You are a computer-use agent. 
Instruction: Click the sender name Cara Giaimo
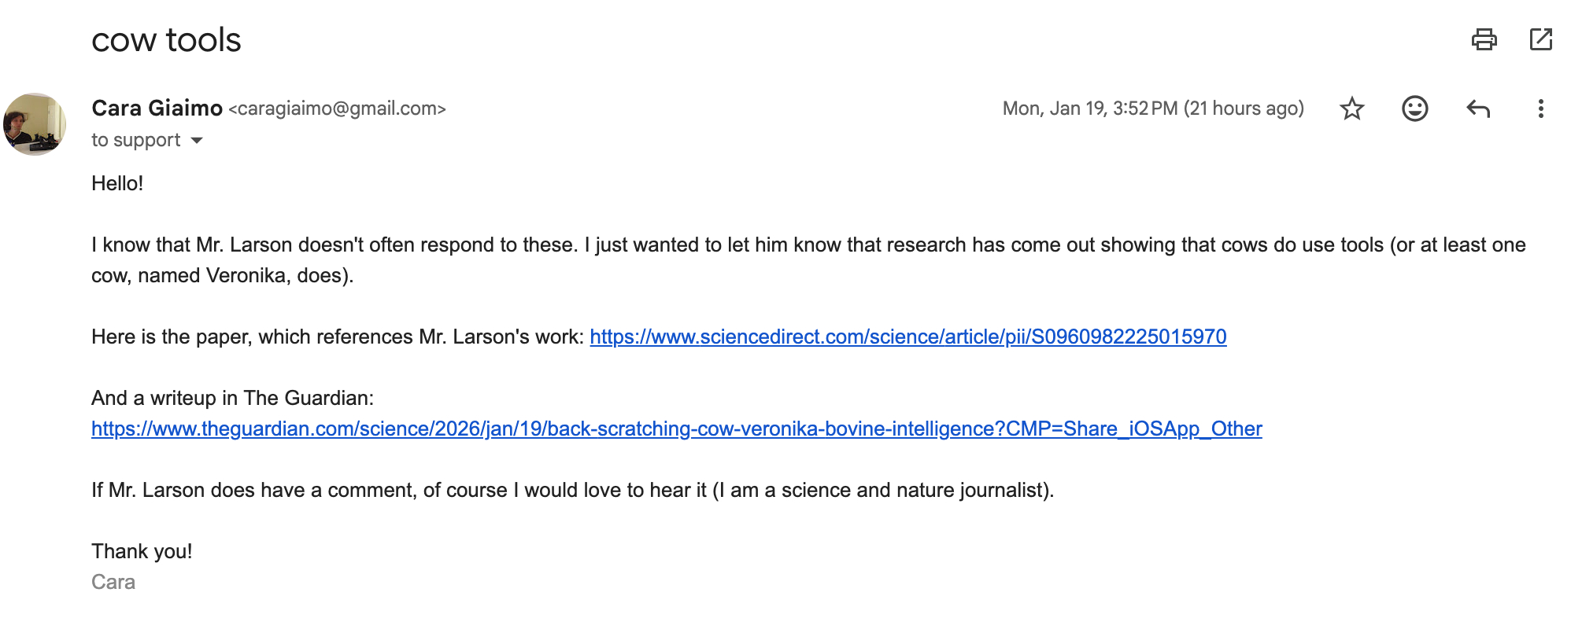click(x=157, y=109)
